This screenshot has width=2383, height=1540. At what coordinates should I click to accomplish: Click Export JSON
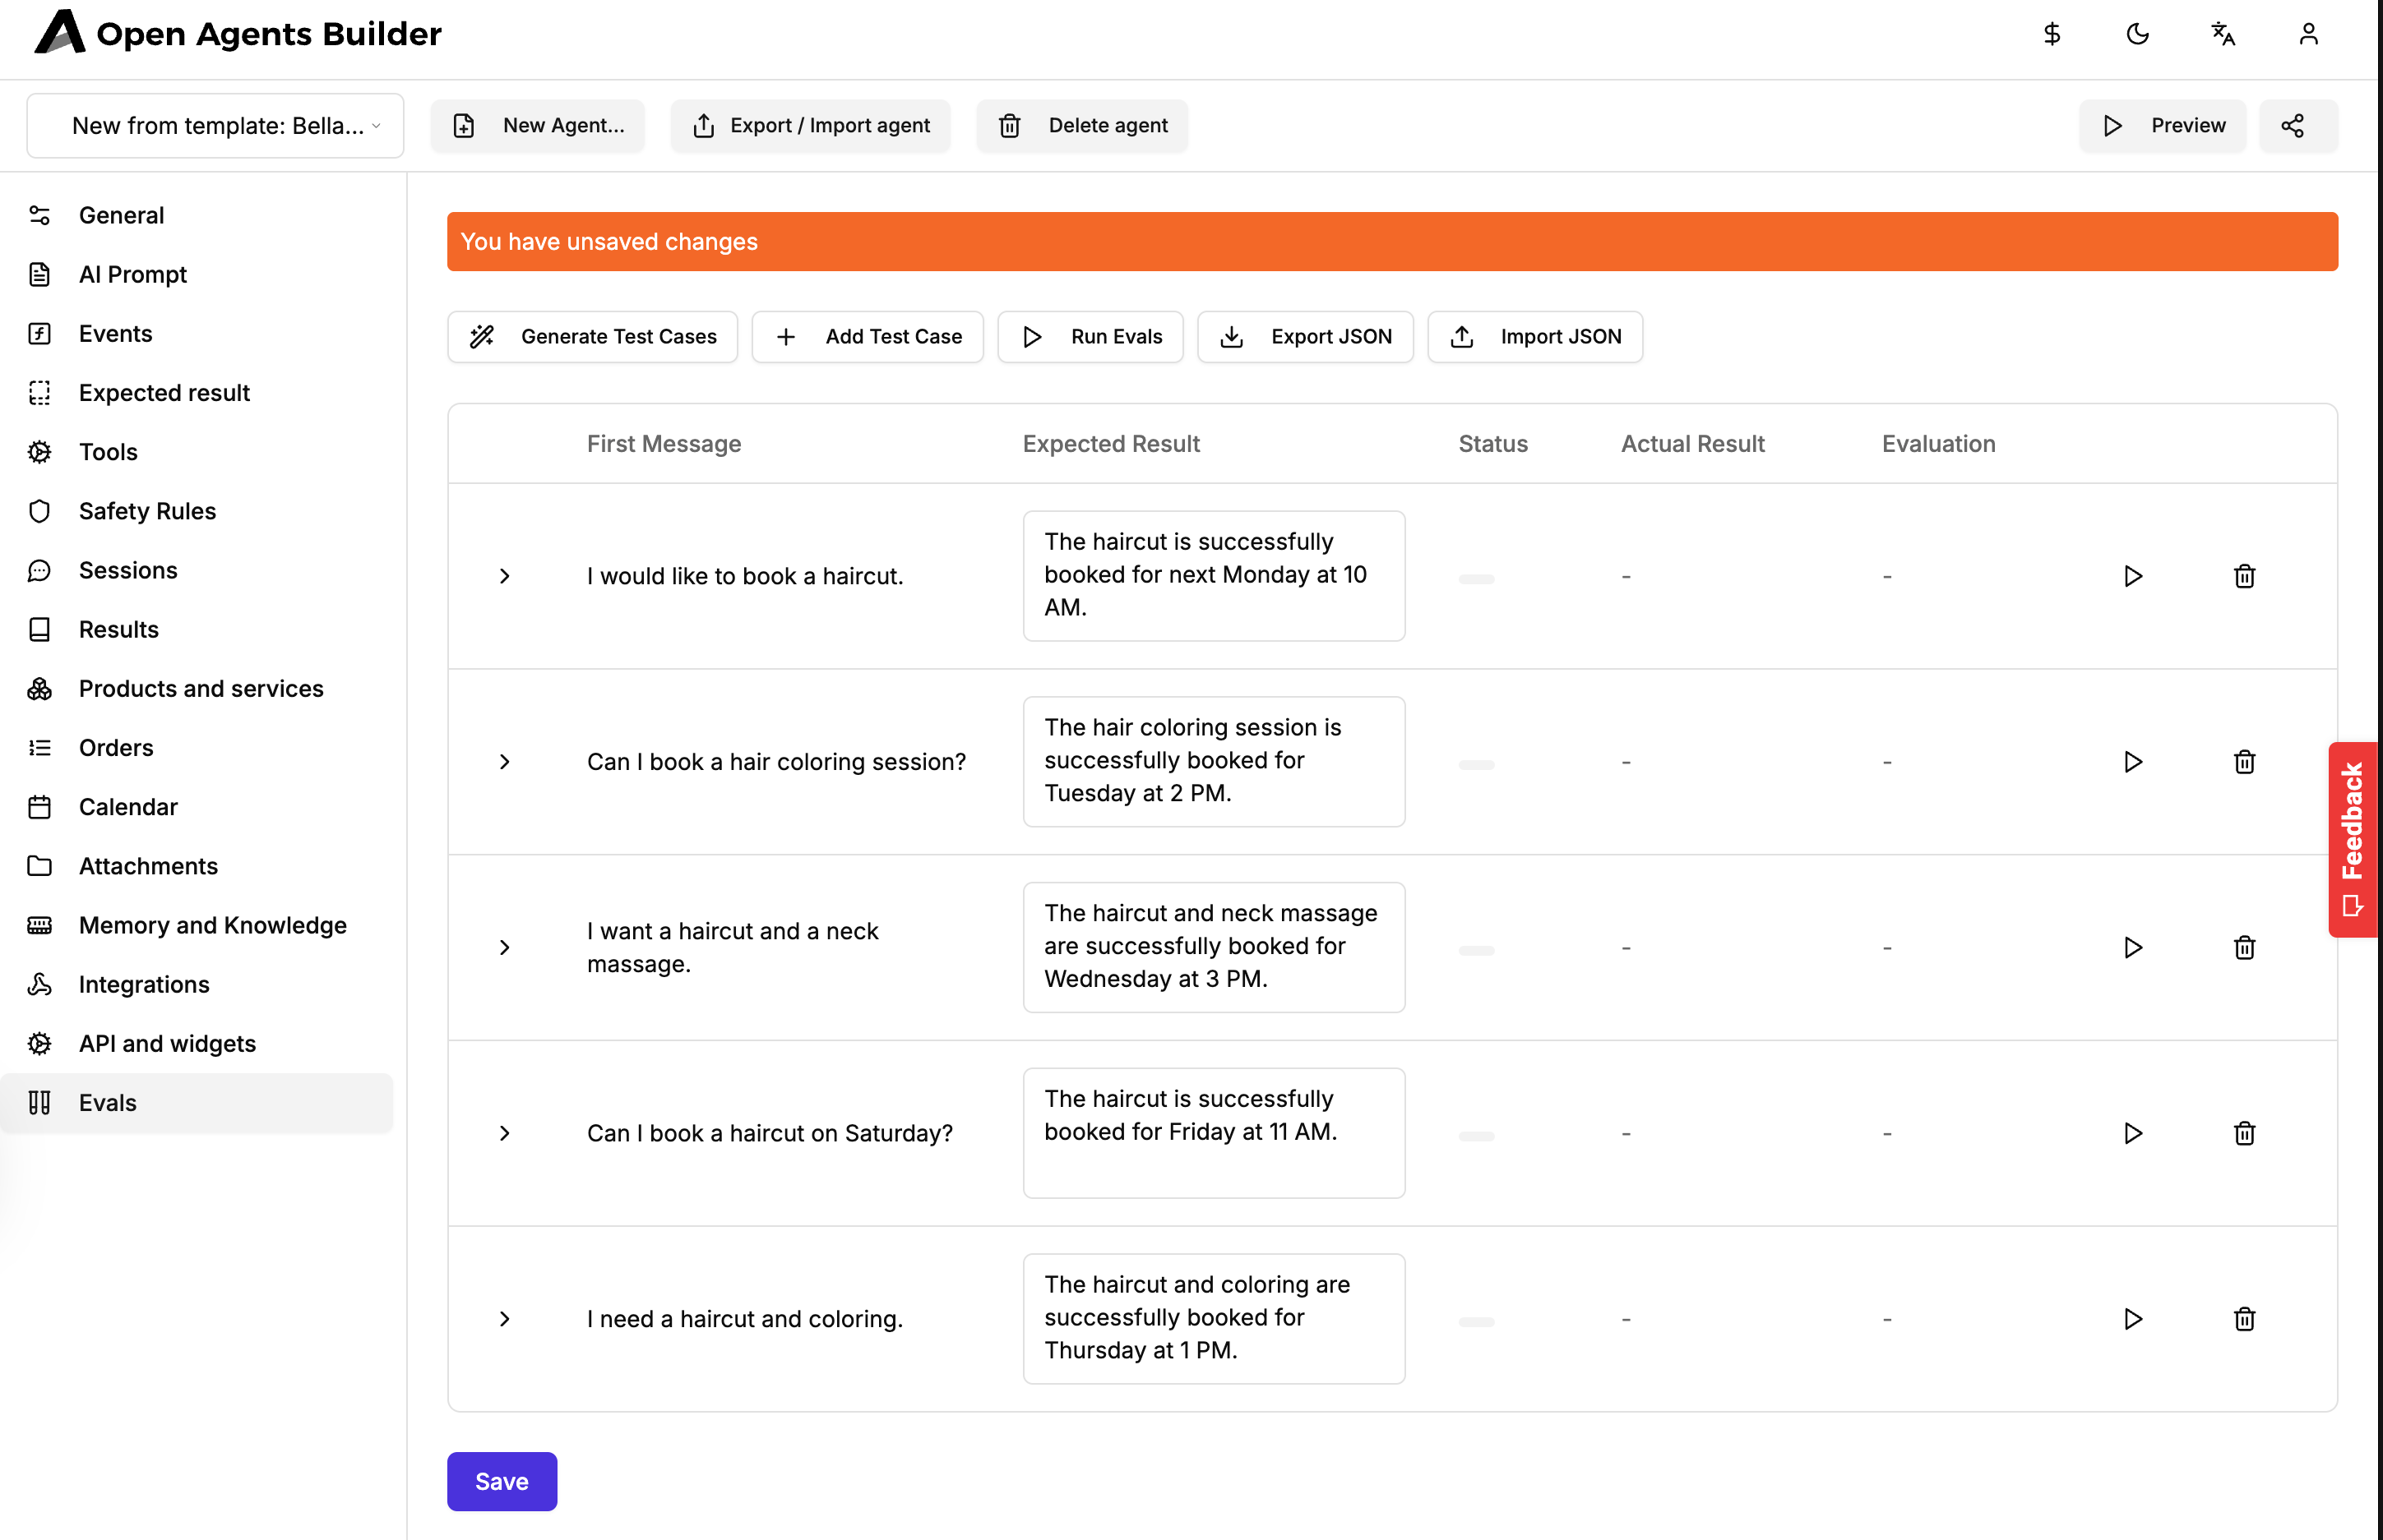(x=1304, y=337)
